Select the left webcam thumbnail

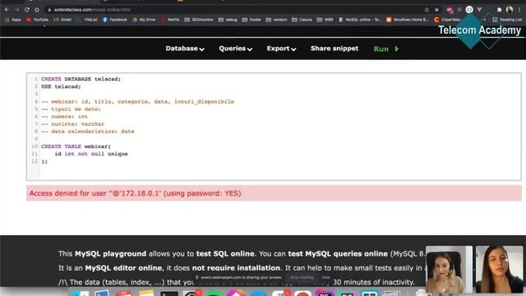tap(449, 270)
